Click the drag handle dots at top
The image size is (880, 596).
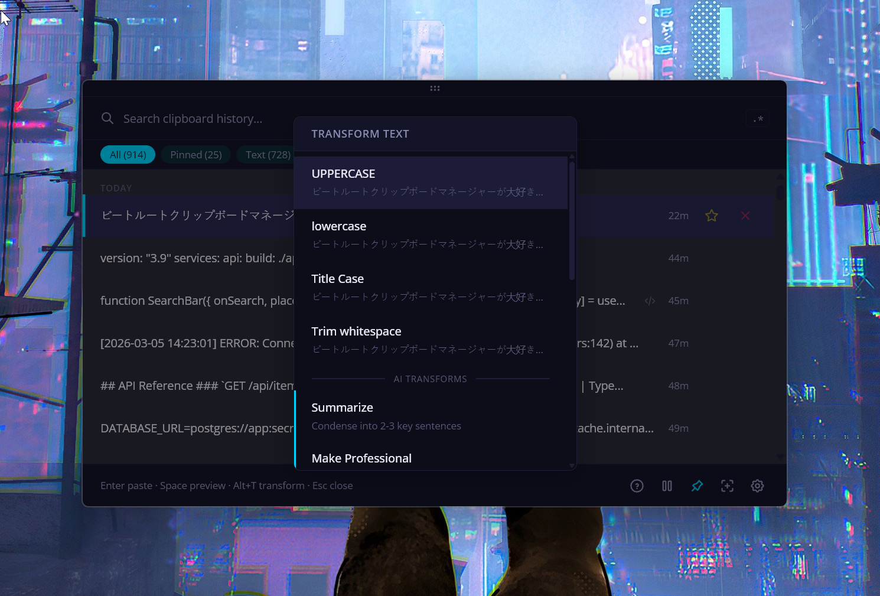click(435, 89)
